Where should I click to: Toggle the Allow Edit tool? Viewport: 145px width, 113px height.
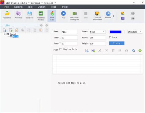(52, 16)
